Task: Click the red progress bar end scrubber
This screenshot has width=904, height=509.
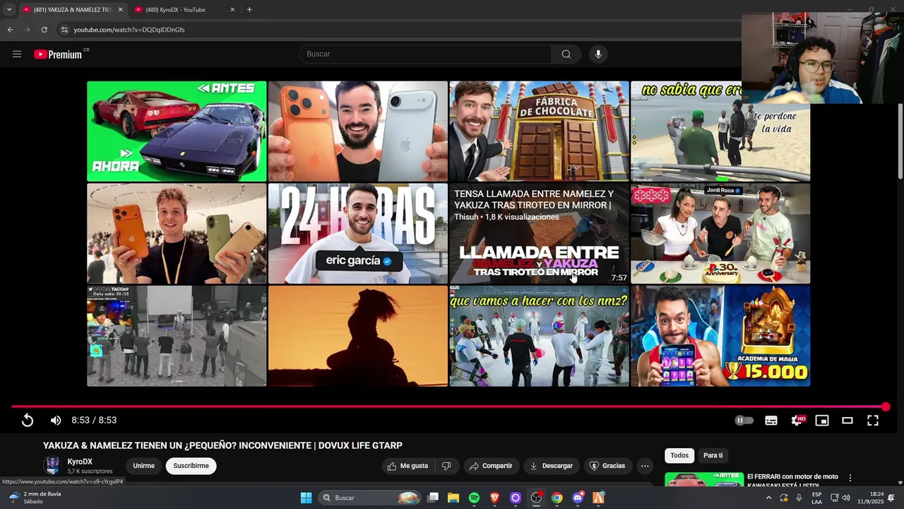Action: [886, 406]
